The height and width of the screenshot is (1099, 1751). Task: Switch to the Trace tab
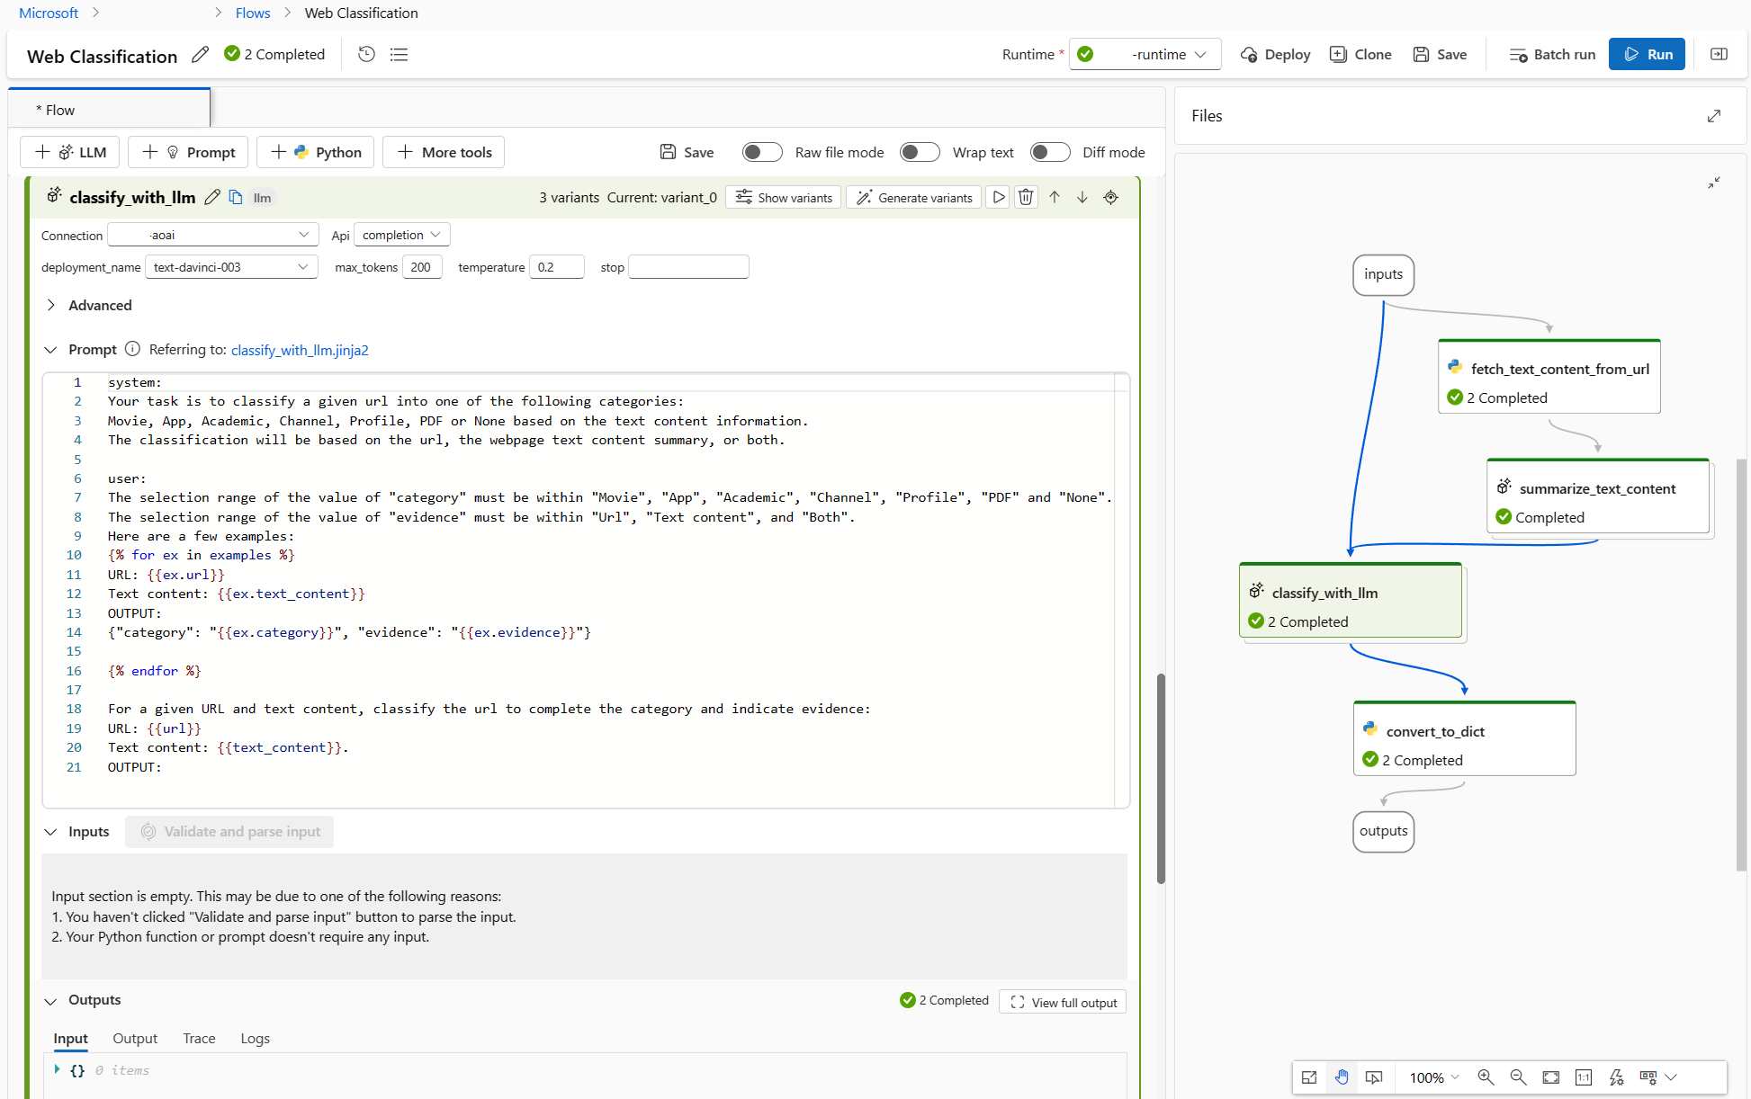pos(199,1038)
